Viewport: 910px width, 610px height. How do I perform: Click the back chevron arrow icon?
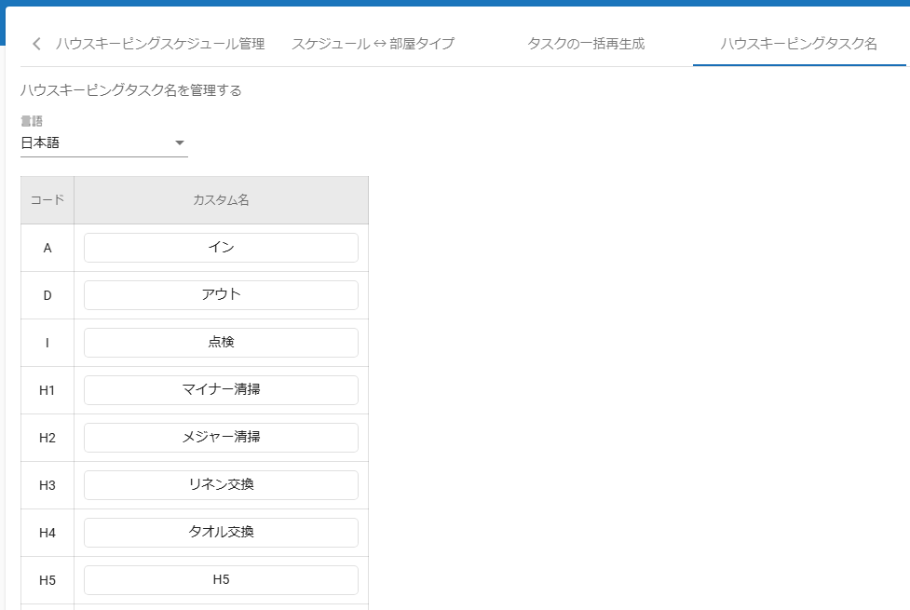(x=36, y=44)
